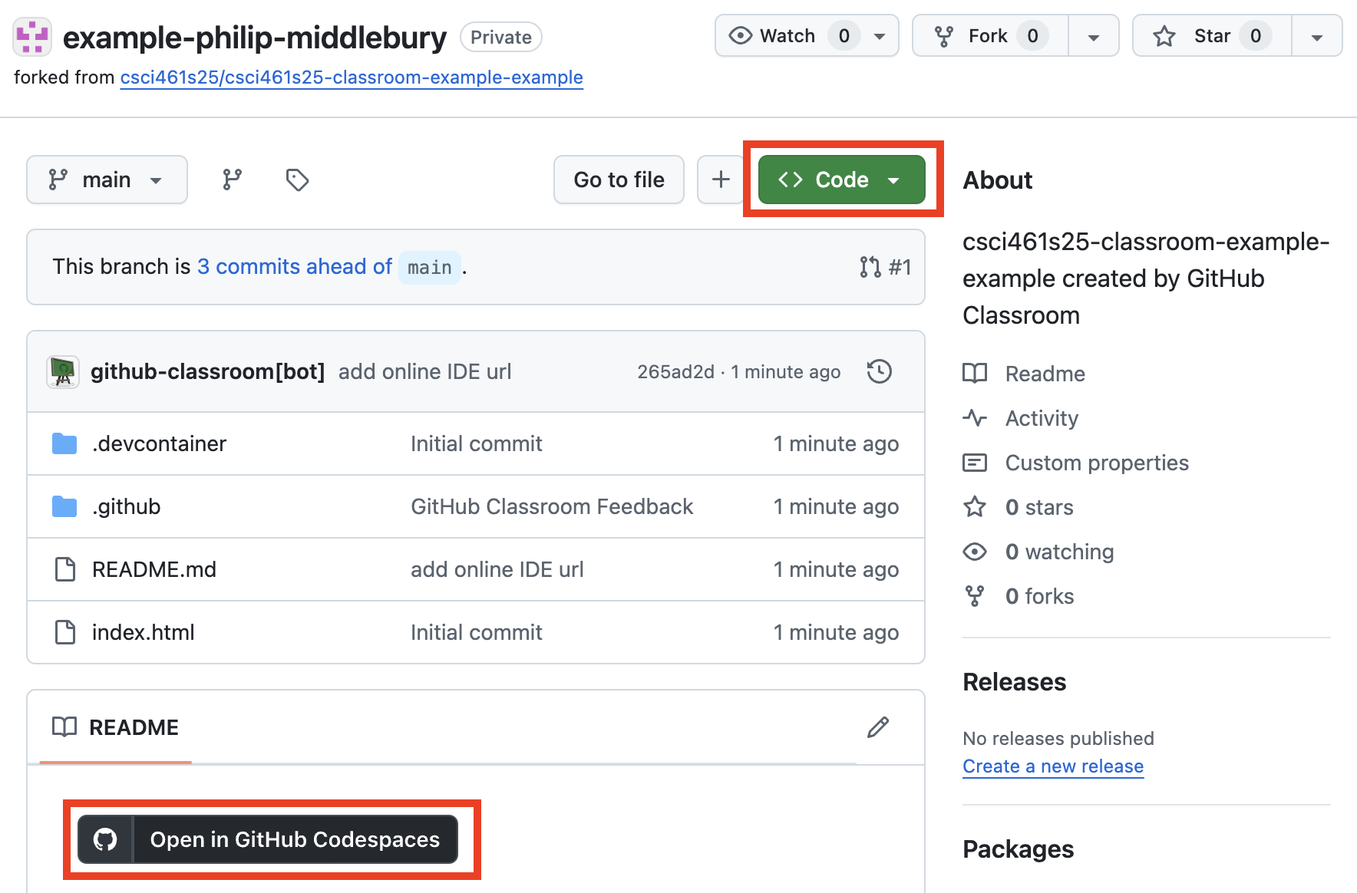Image resolution: width=1357 pixels, height=893 pixels.
Task: Open commit 265ad2d
Action: point(675,372)
